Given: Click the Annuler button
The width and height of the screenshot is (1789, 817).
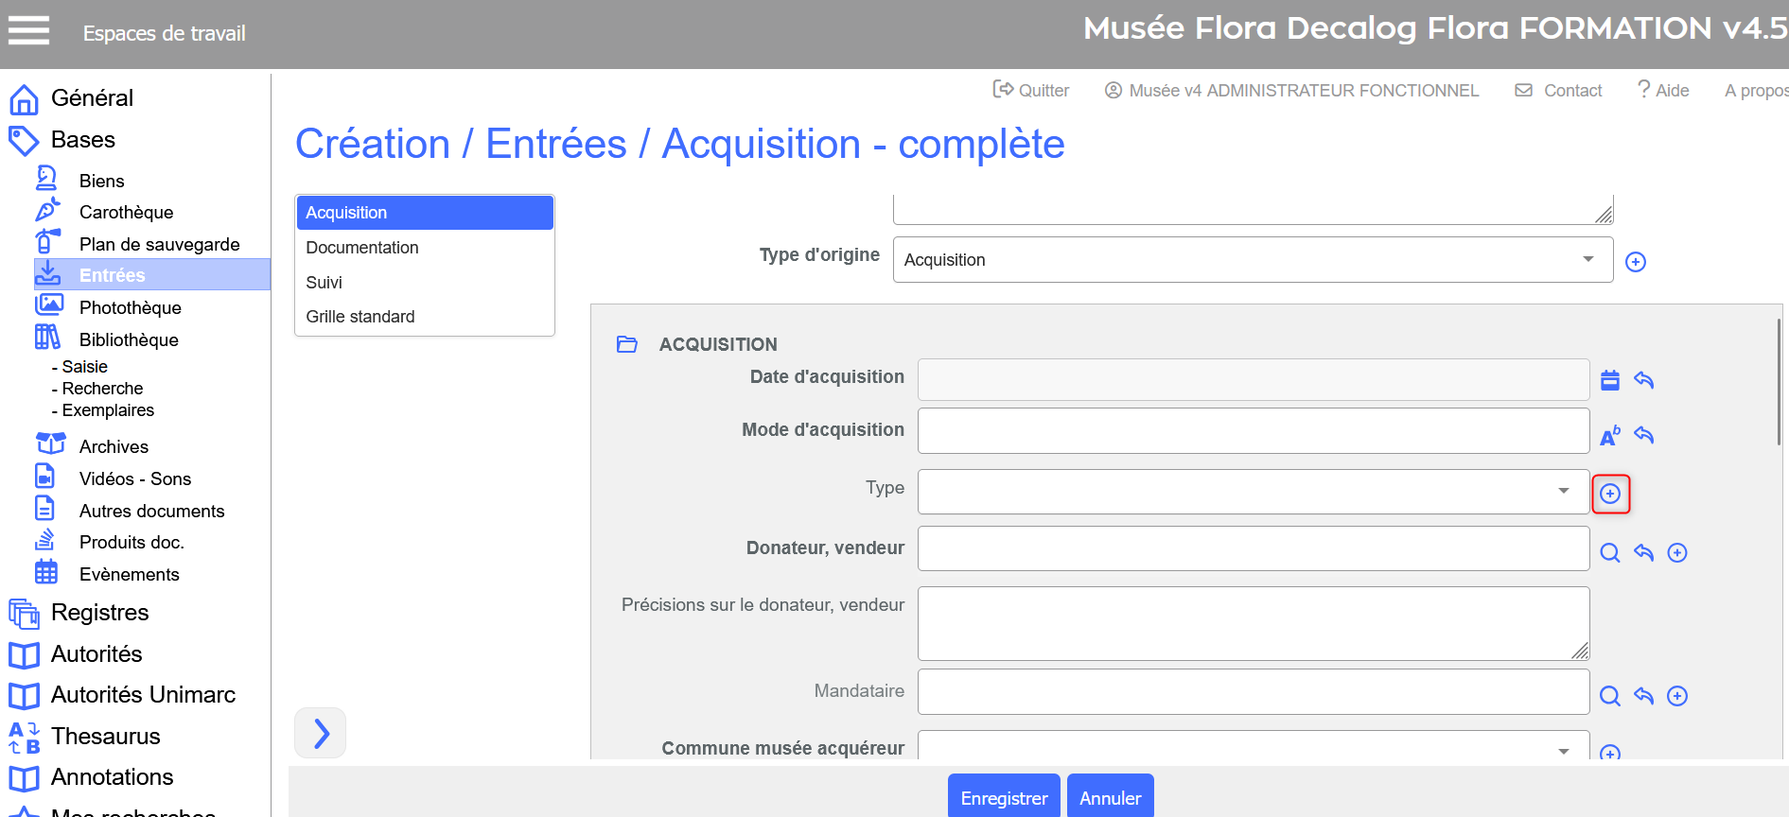Looking at the screenshot, I should [1110, 798].
